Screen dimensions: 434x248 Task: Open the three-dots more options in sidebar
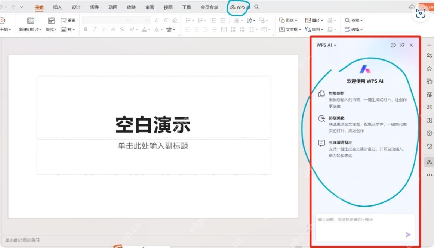coord(429,175)
